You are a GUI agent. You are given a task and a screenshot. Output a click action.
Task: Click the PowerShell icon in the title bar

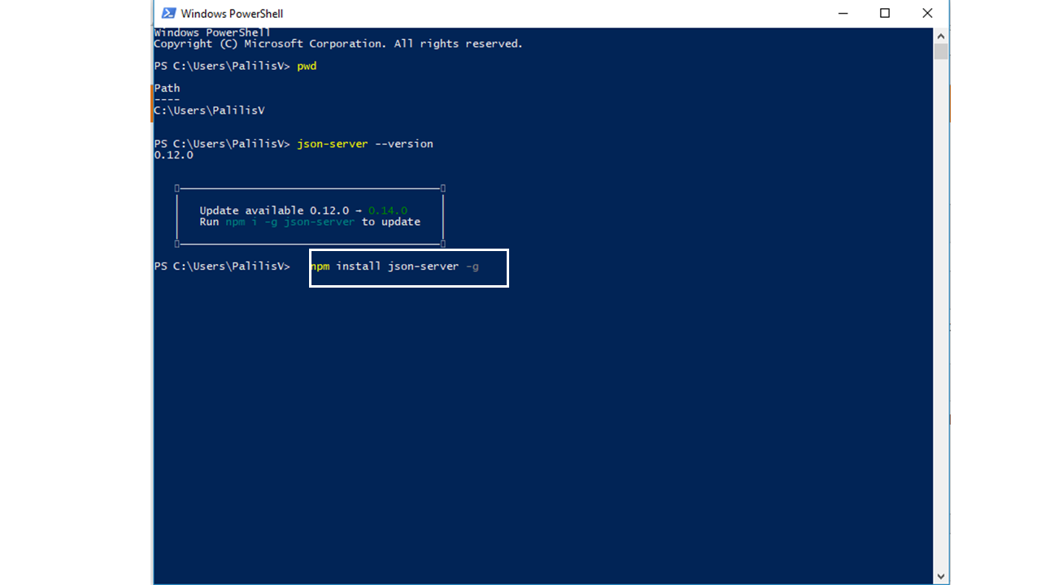pos(168,13)
